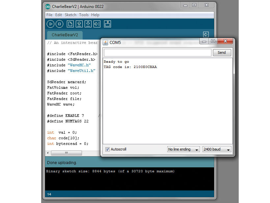Click the Arduino logo in title bar
The height and width of the screenshot is (203, 270).
[48, 7]
